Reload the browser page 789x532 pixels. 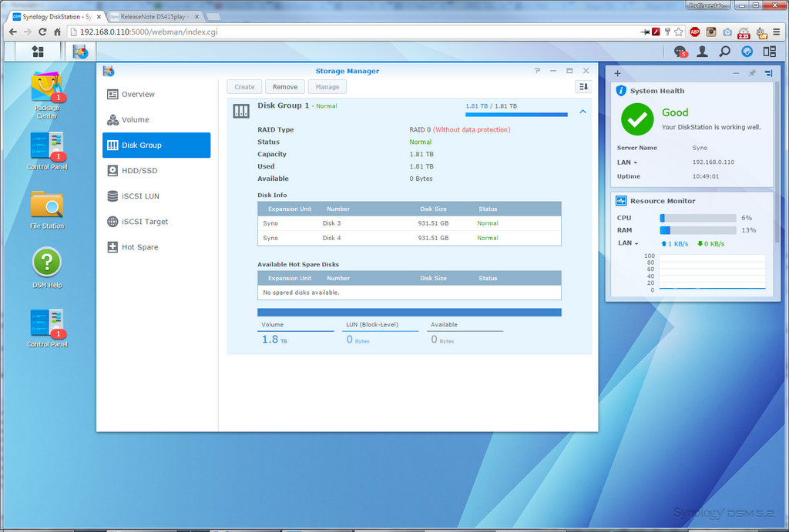(42, 32)
